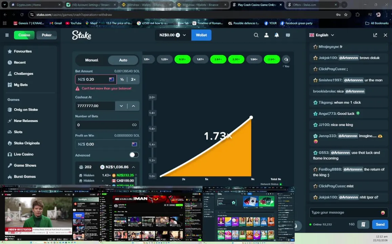The width and height of the screenshot is (392, 244).
Task: Toggle the Advanced switch
Action: tap(134, 155)
